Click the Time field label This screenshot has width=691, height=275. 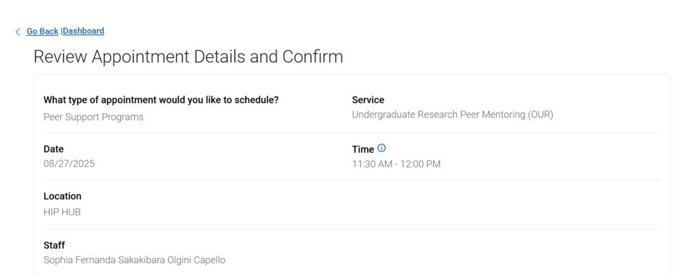(363, 149)
